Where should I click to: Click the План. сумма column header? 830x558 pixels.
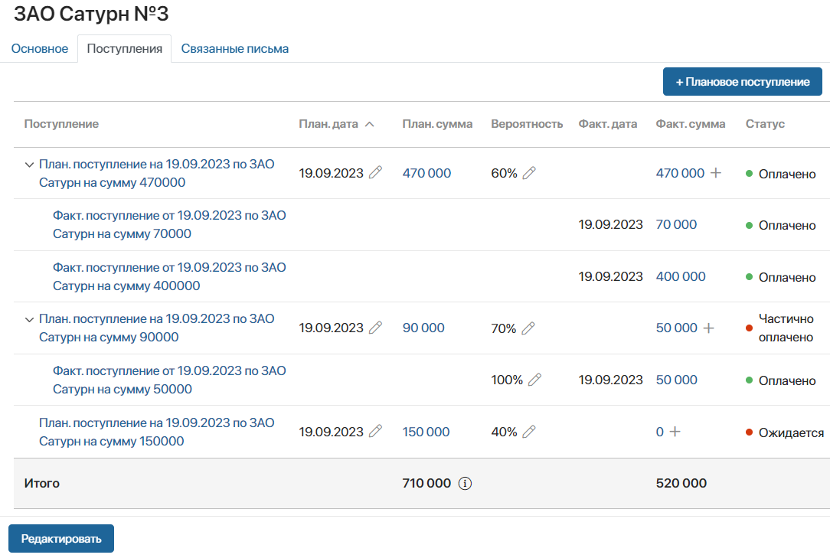437,124
